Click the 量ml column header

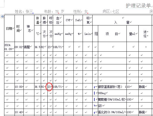click(x=133, y=34)
